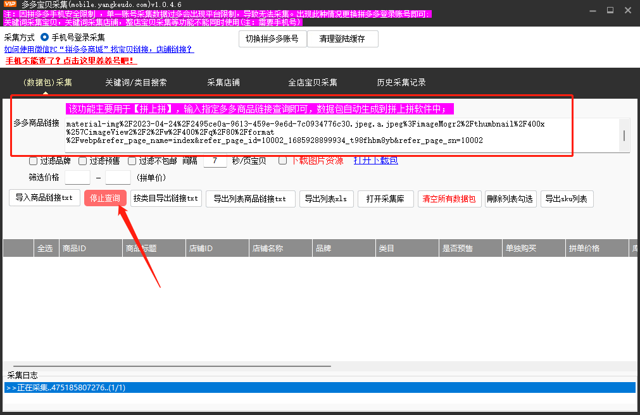Open link 如何使用微信PC拼多多商城找宝贝链接

[99, 49]
